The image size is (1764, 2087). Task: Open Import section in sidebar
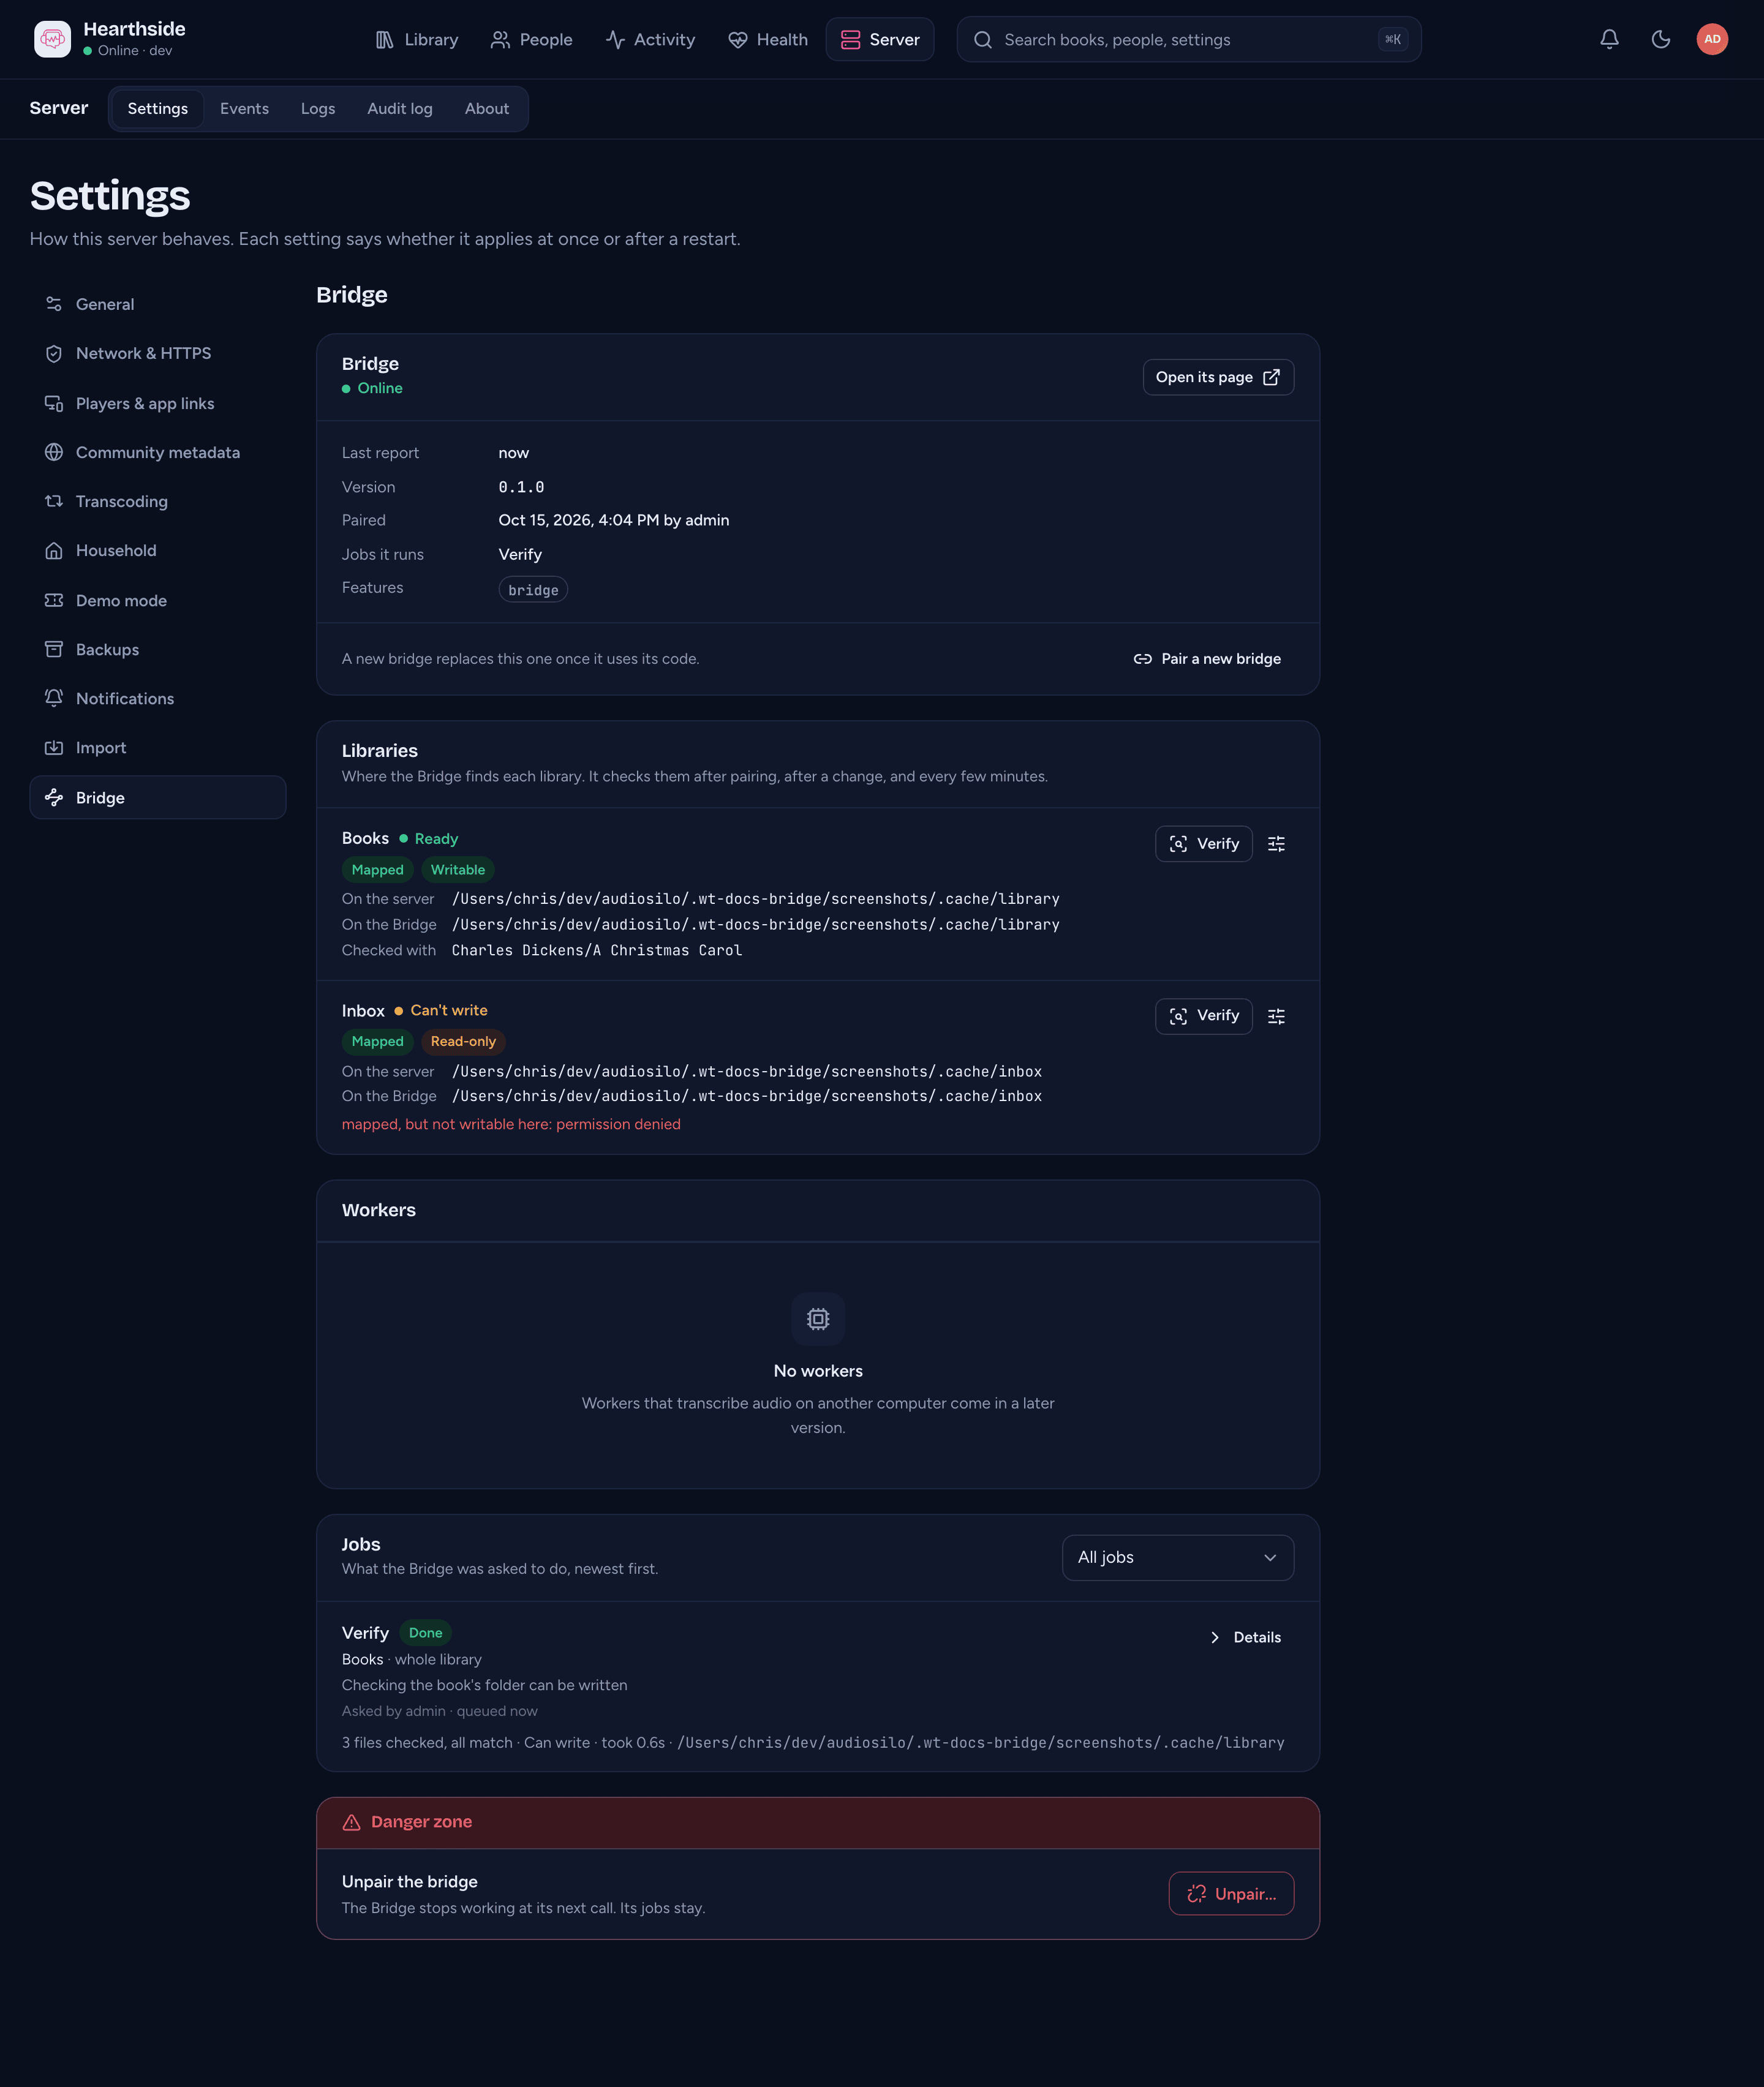tap(158, 747)
